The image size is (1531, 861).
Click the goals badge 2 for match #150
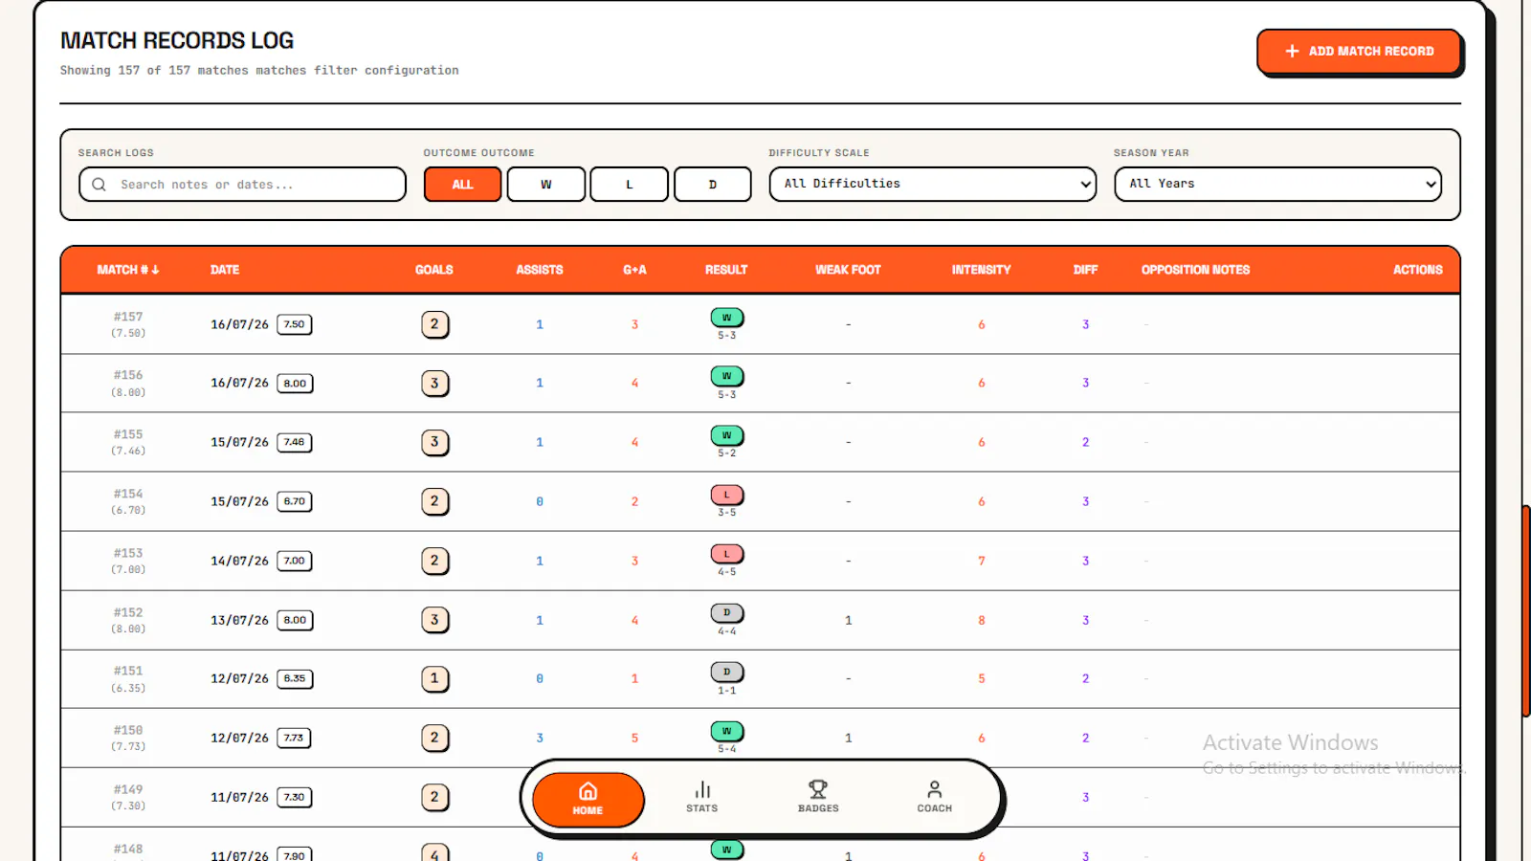coord(434,738)
